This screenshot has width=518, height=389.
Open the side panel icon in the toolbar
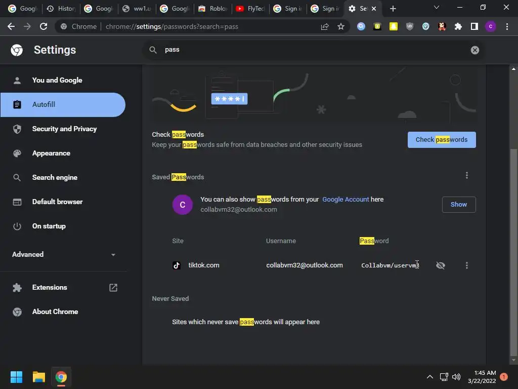pyautogui.click(x=474, y=26)
